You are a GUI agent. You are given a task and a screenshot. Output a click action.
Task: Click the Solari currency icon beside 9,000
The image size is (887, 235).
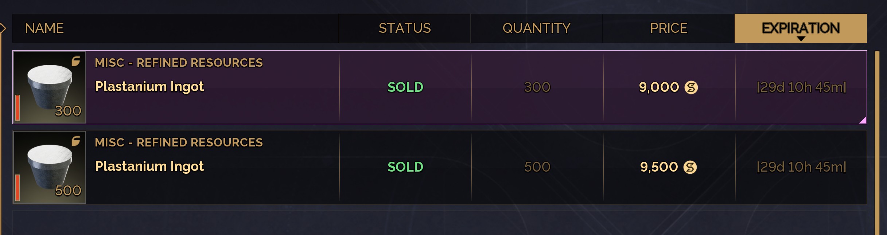(x=691, y=87)
